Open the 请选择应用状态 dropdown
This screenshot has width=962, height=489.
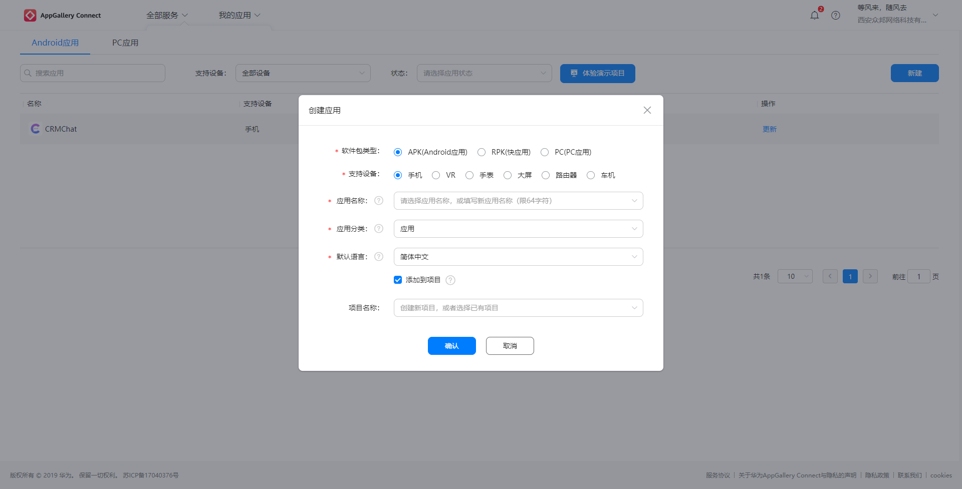[484, 73]
